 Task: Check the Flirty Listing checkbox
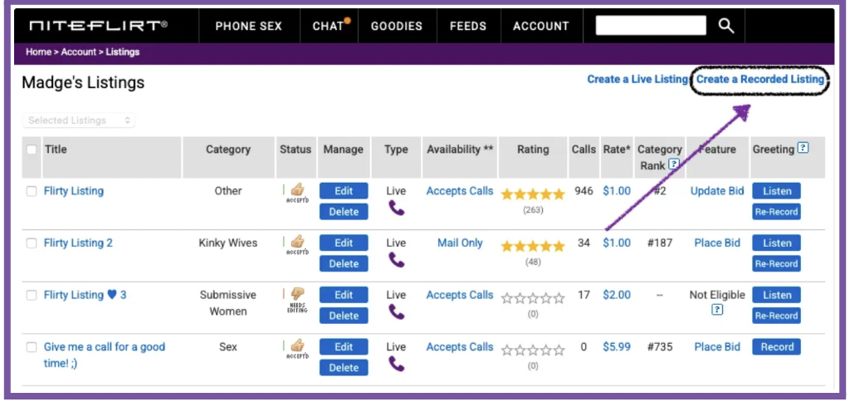tap(32, 191)
